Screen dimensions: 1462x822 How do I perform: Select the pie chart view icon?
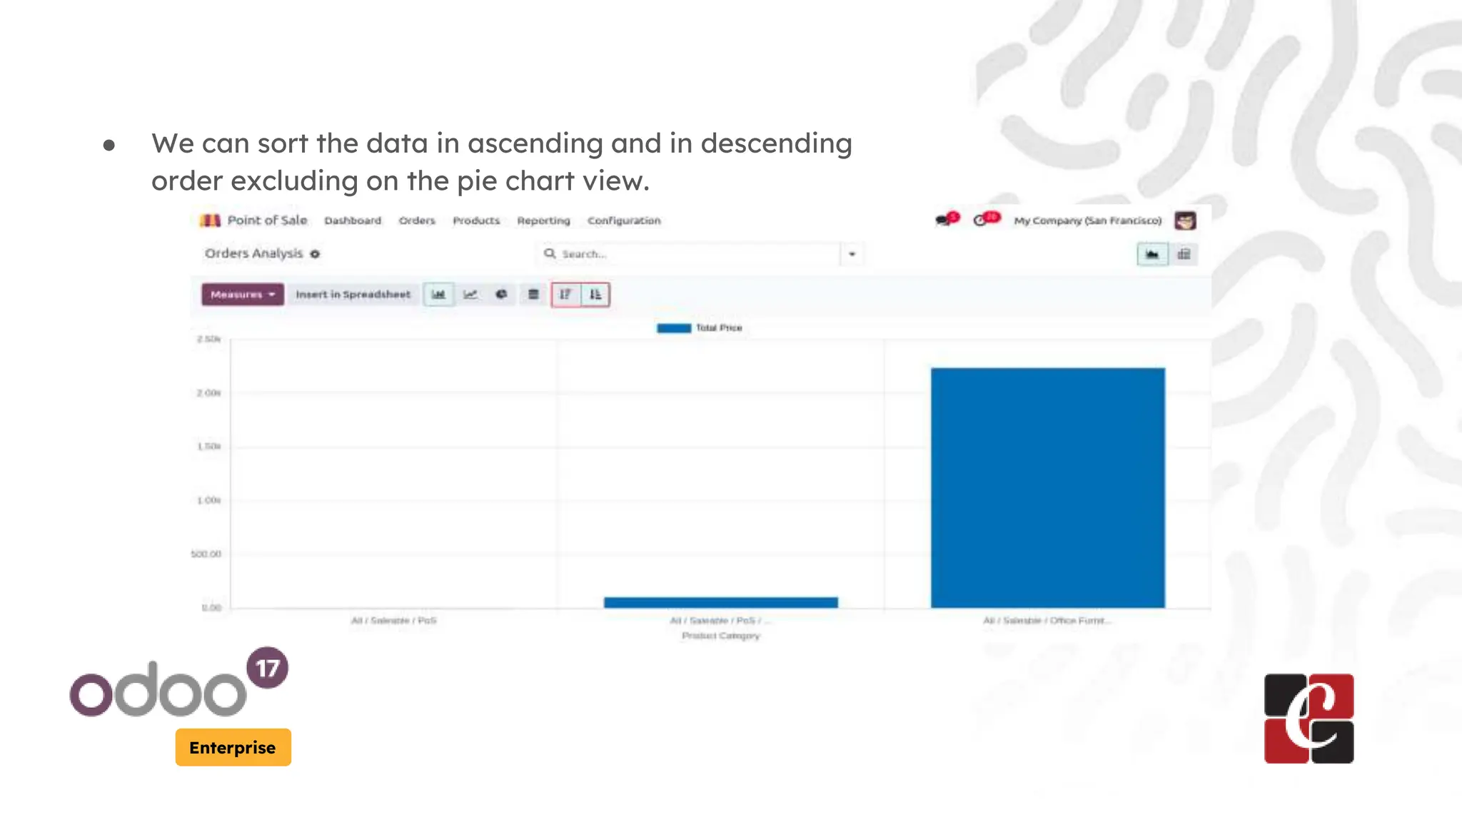(502, 294)
